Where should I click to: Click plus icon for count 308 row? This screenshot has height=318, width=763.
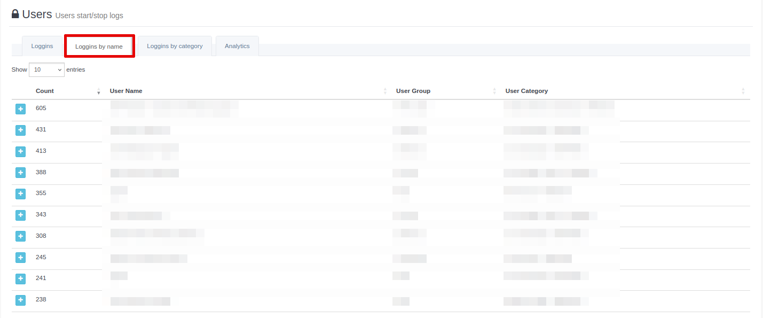(20, 236)
